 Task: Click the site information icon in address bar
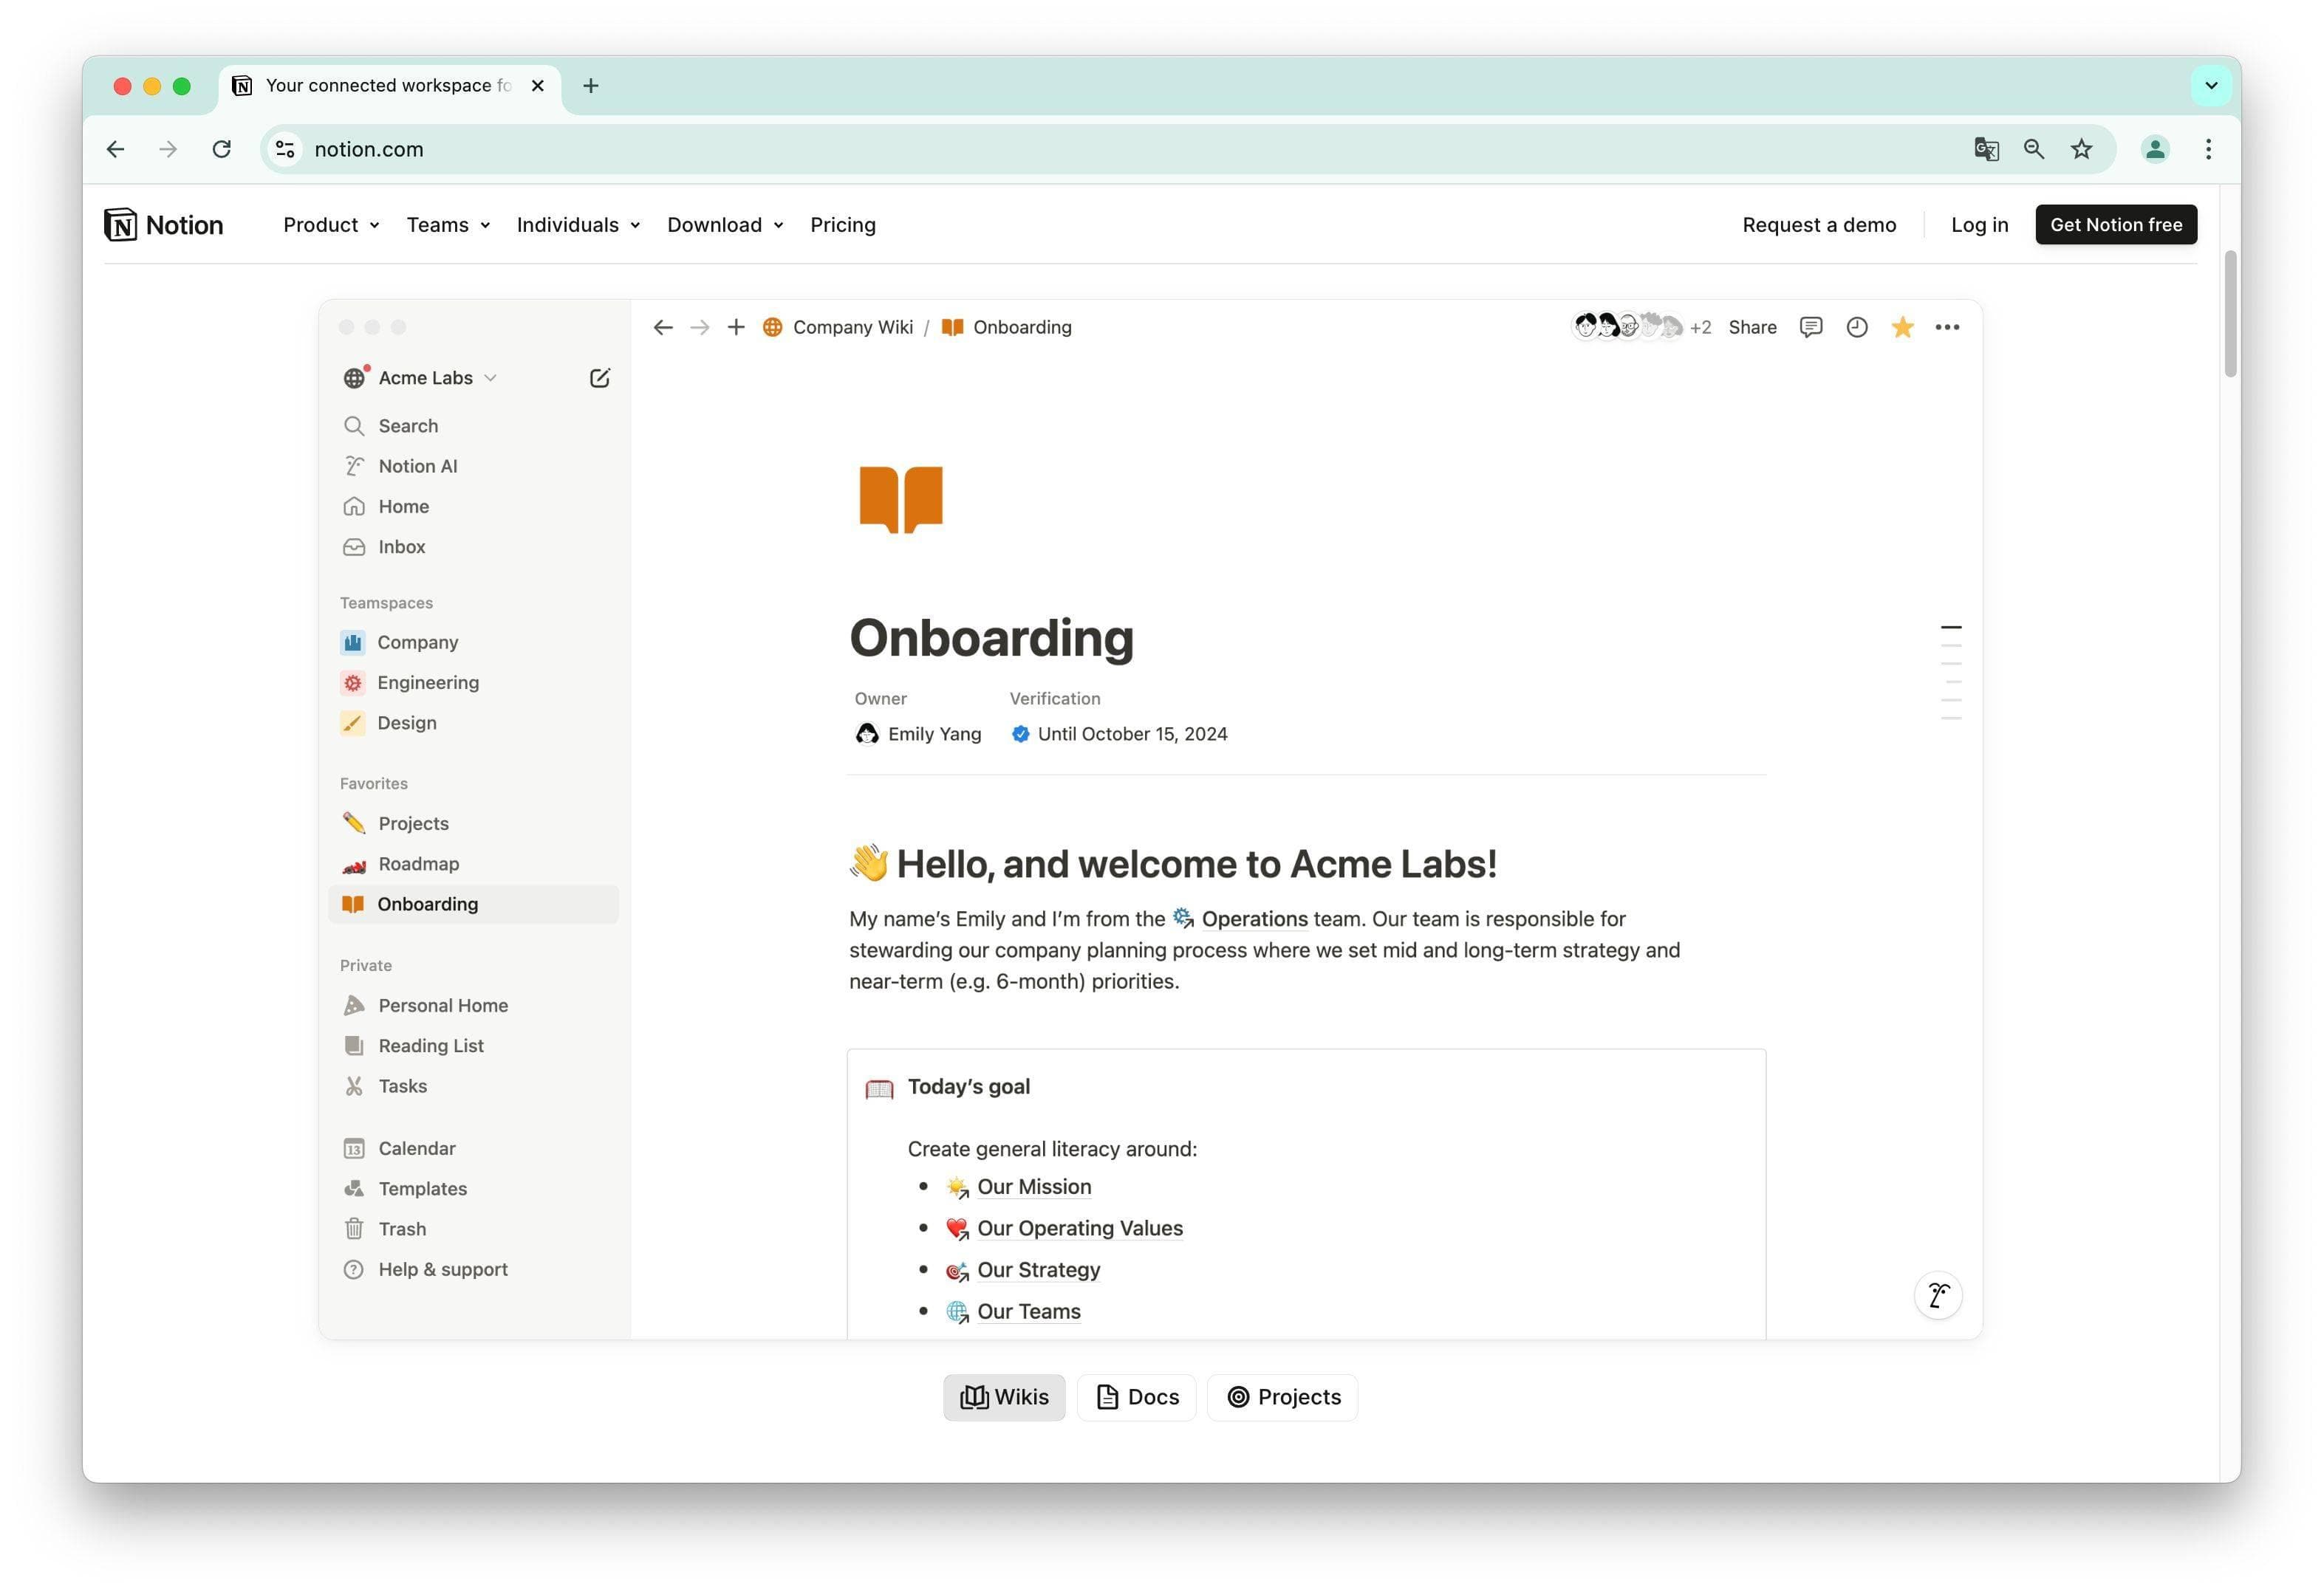[285, 149]
